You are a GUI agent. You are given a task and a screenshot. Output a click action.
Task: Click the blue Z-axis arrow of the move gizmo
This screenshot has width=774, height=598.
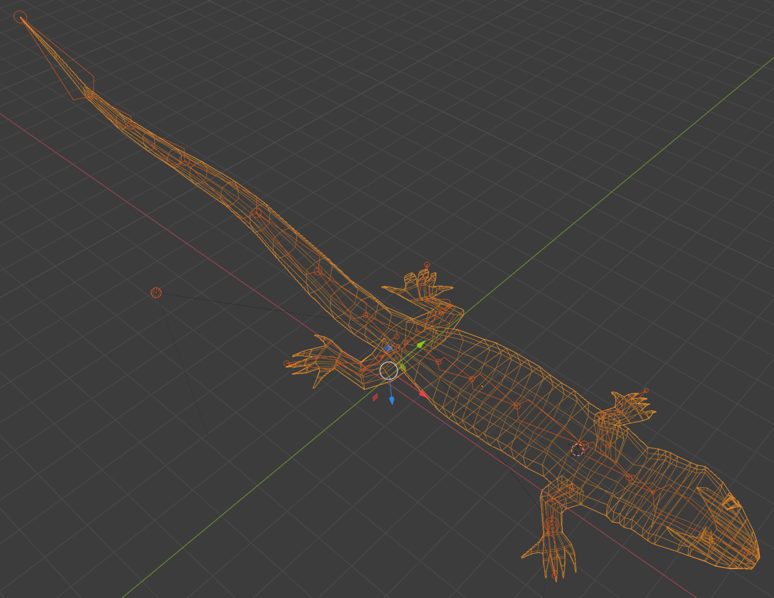393,400
